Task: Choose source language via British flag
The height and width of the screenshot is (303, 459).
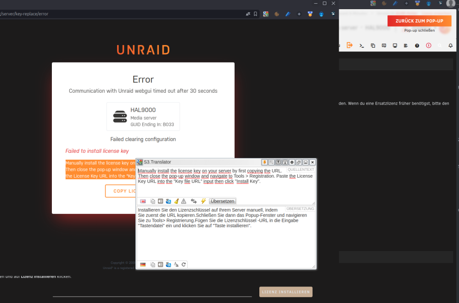Action: (x=143, y=201)
